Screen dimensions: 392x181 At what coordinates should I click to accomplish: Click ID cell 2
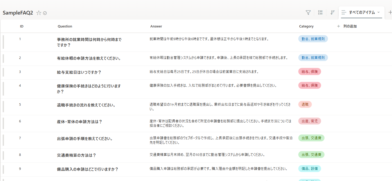coord(20,58)
